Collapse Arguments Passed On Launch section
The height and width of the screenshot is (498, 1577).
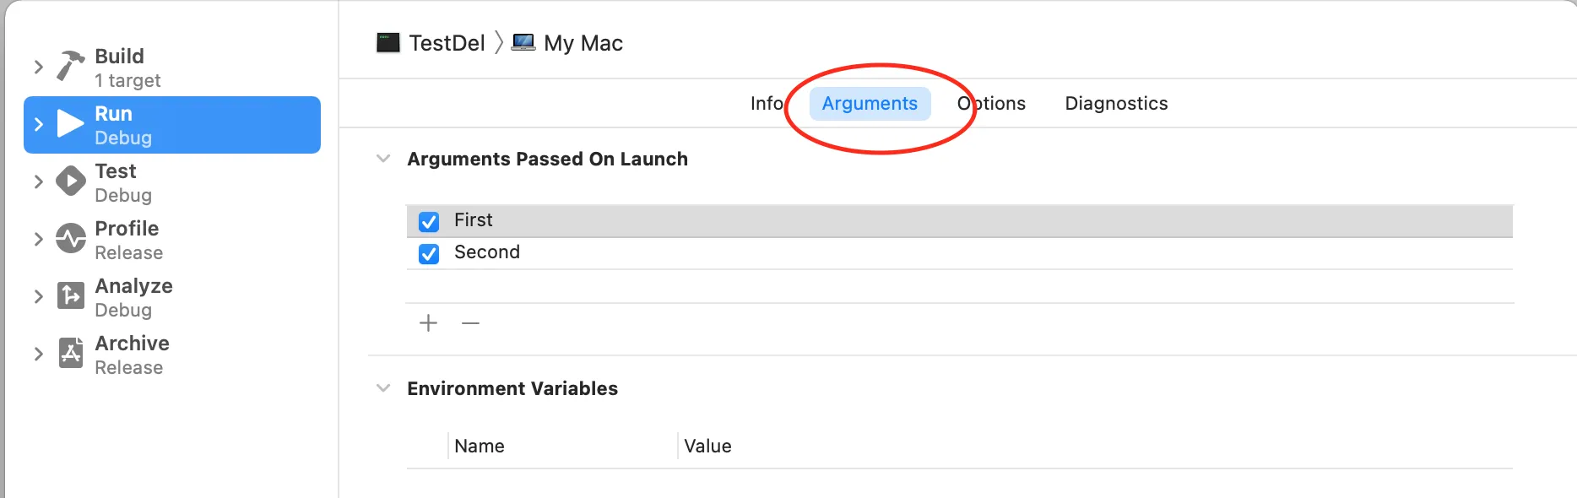click(383, 159)
